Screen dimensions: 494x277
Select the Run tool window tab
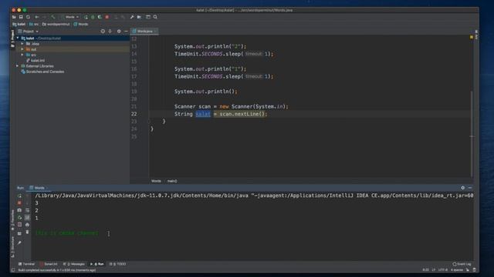coord(97,264)
